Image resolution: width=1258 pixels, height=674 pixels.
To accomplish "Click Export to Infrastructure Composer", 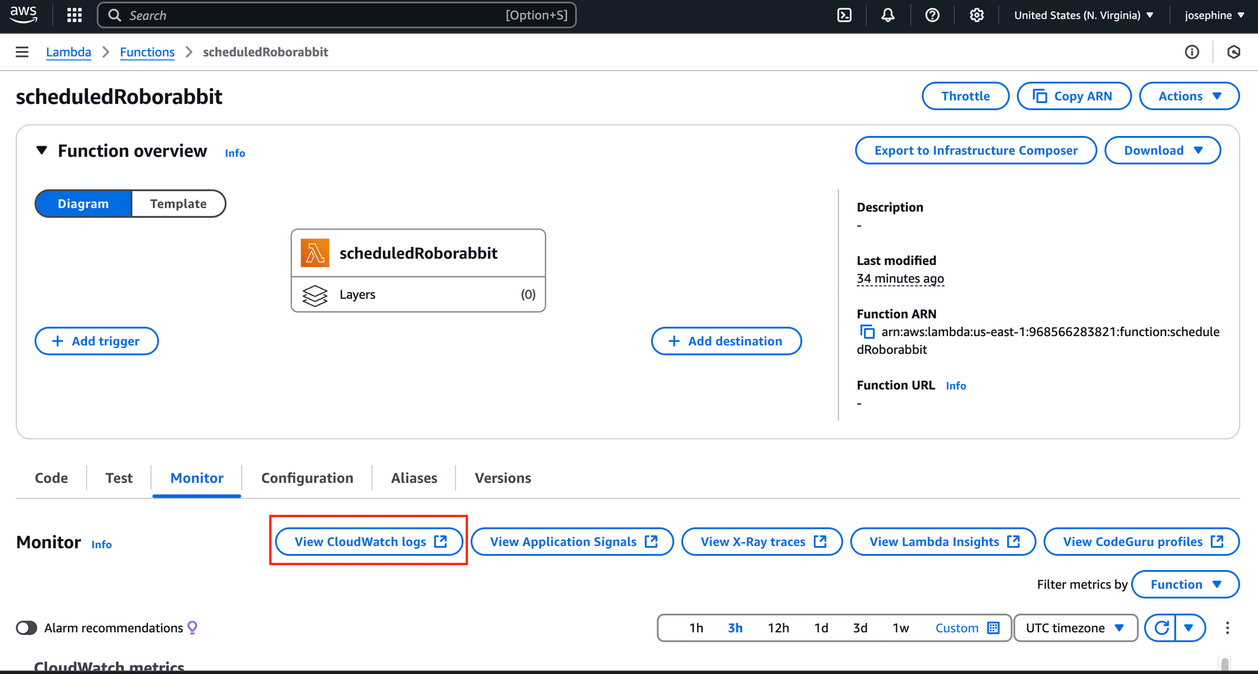I will point(976,150).
